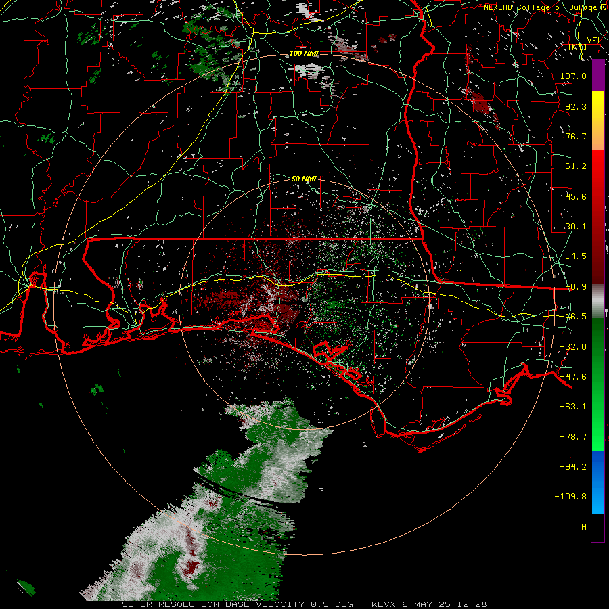Viewport: 609px width, 609px height.
Task: Select the 61.2 velocity scale value
Action: pos(576,166)
